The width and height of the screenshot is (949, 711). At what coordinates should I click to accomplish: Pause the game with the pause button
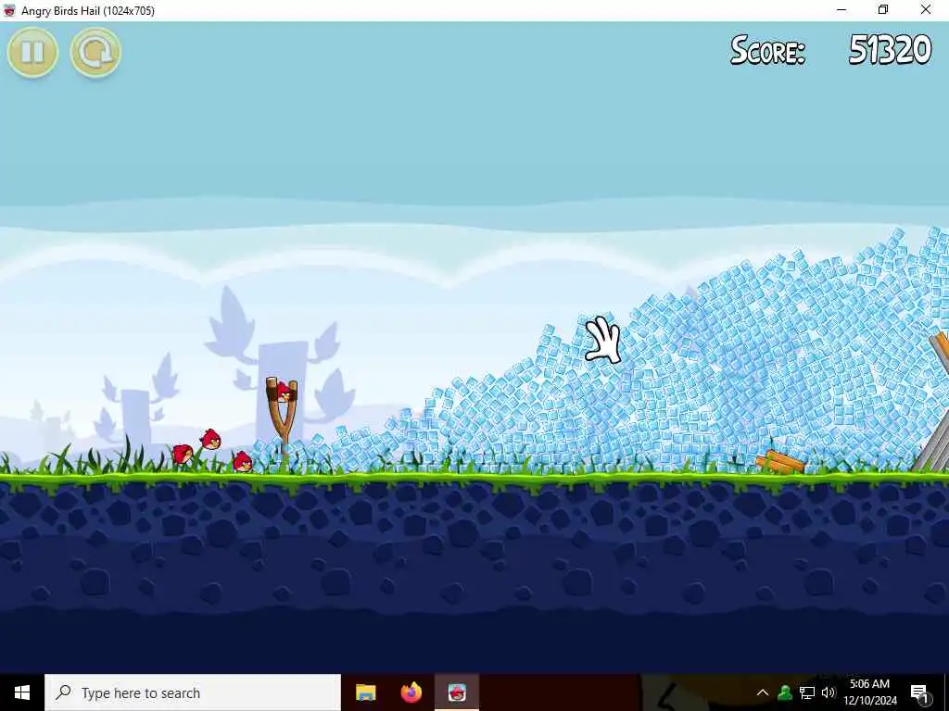click(32, 53)
